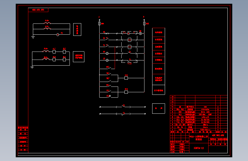
Task: Click the 1LHa current transformer coil
Action: point(47,23)
